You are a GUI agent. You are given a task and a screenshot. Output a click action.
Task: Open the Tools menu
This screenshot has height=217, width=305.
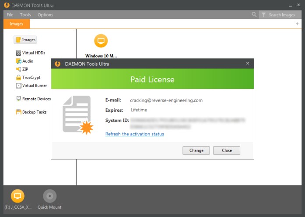click(x=25, y=15)
